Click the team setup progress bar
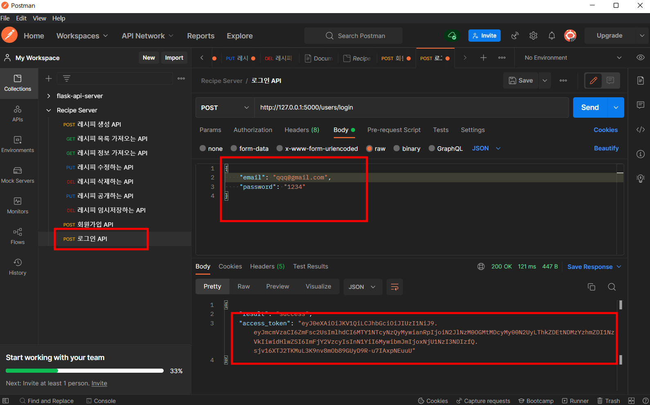Screen dimensions: 650x405 click(85, 371)
